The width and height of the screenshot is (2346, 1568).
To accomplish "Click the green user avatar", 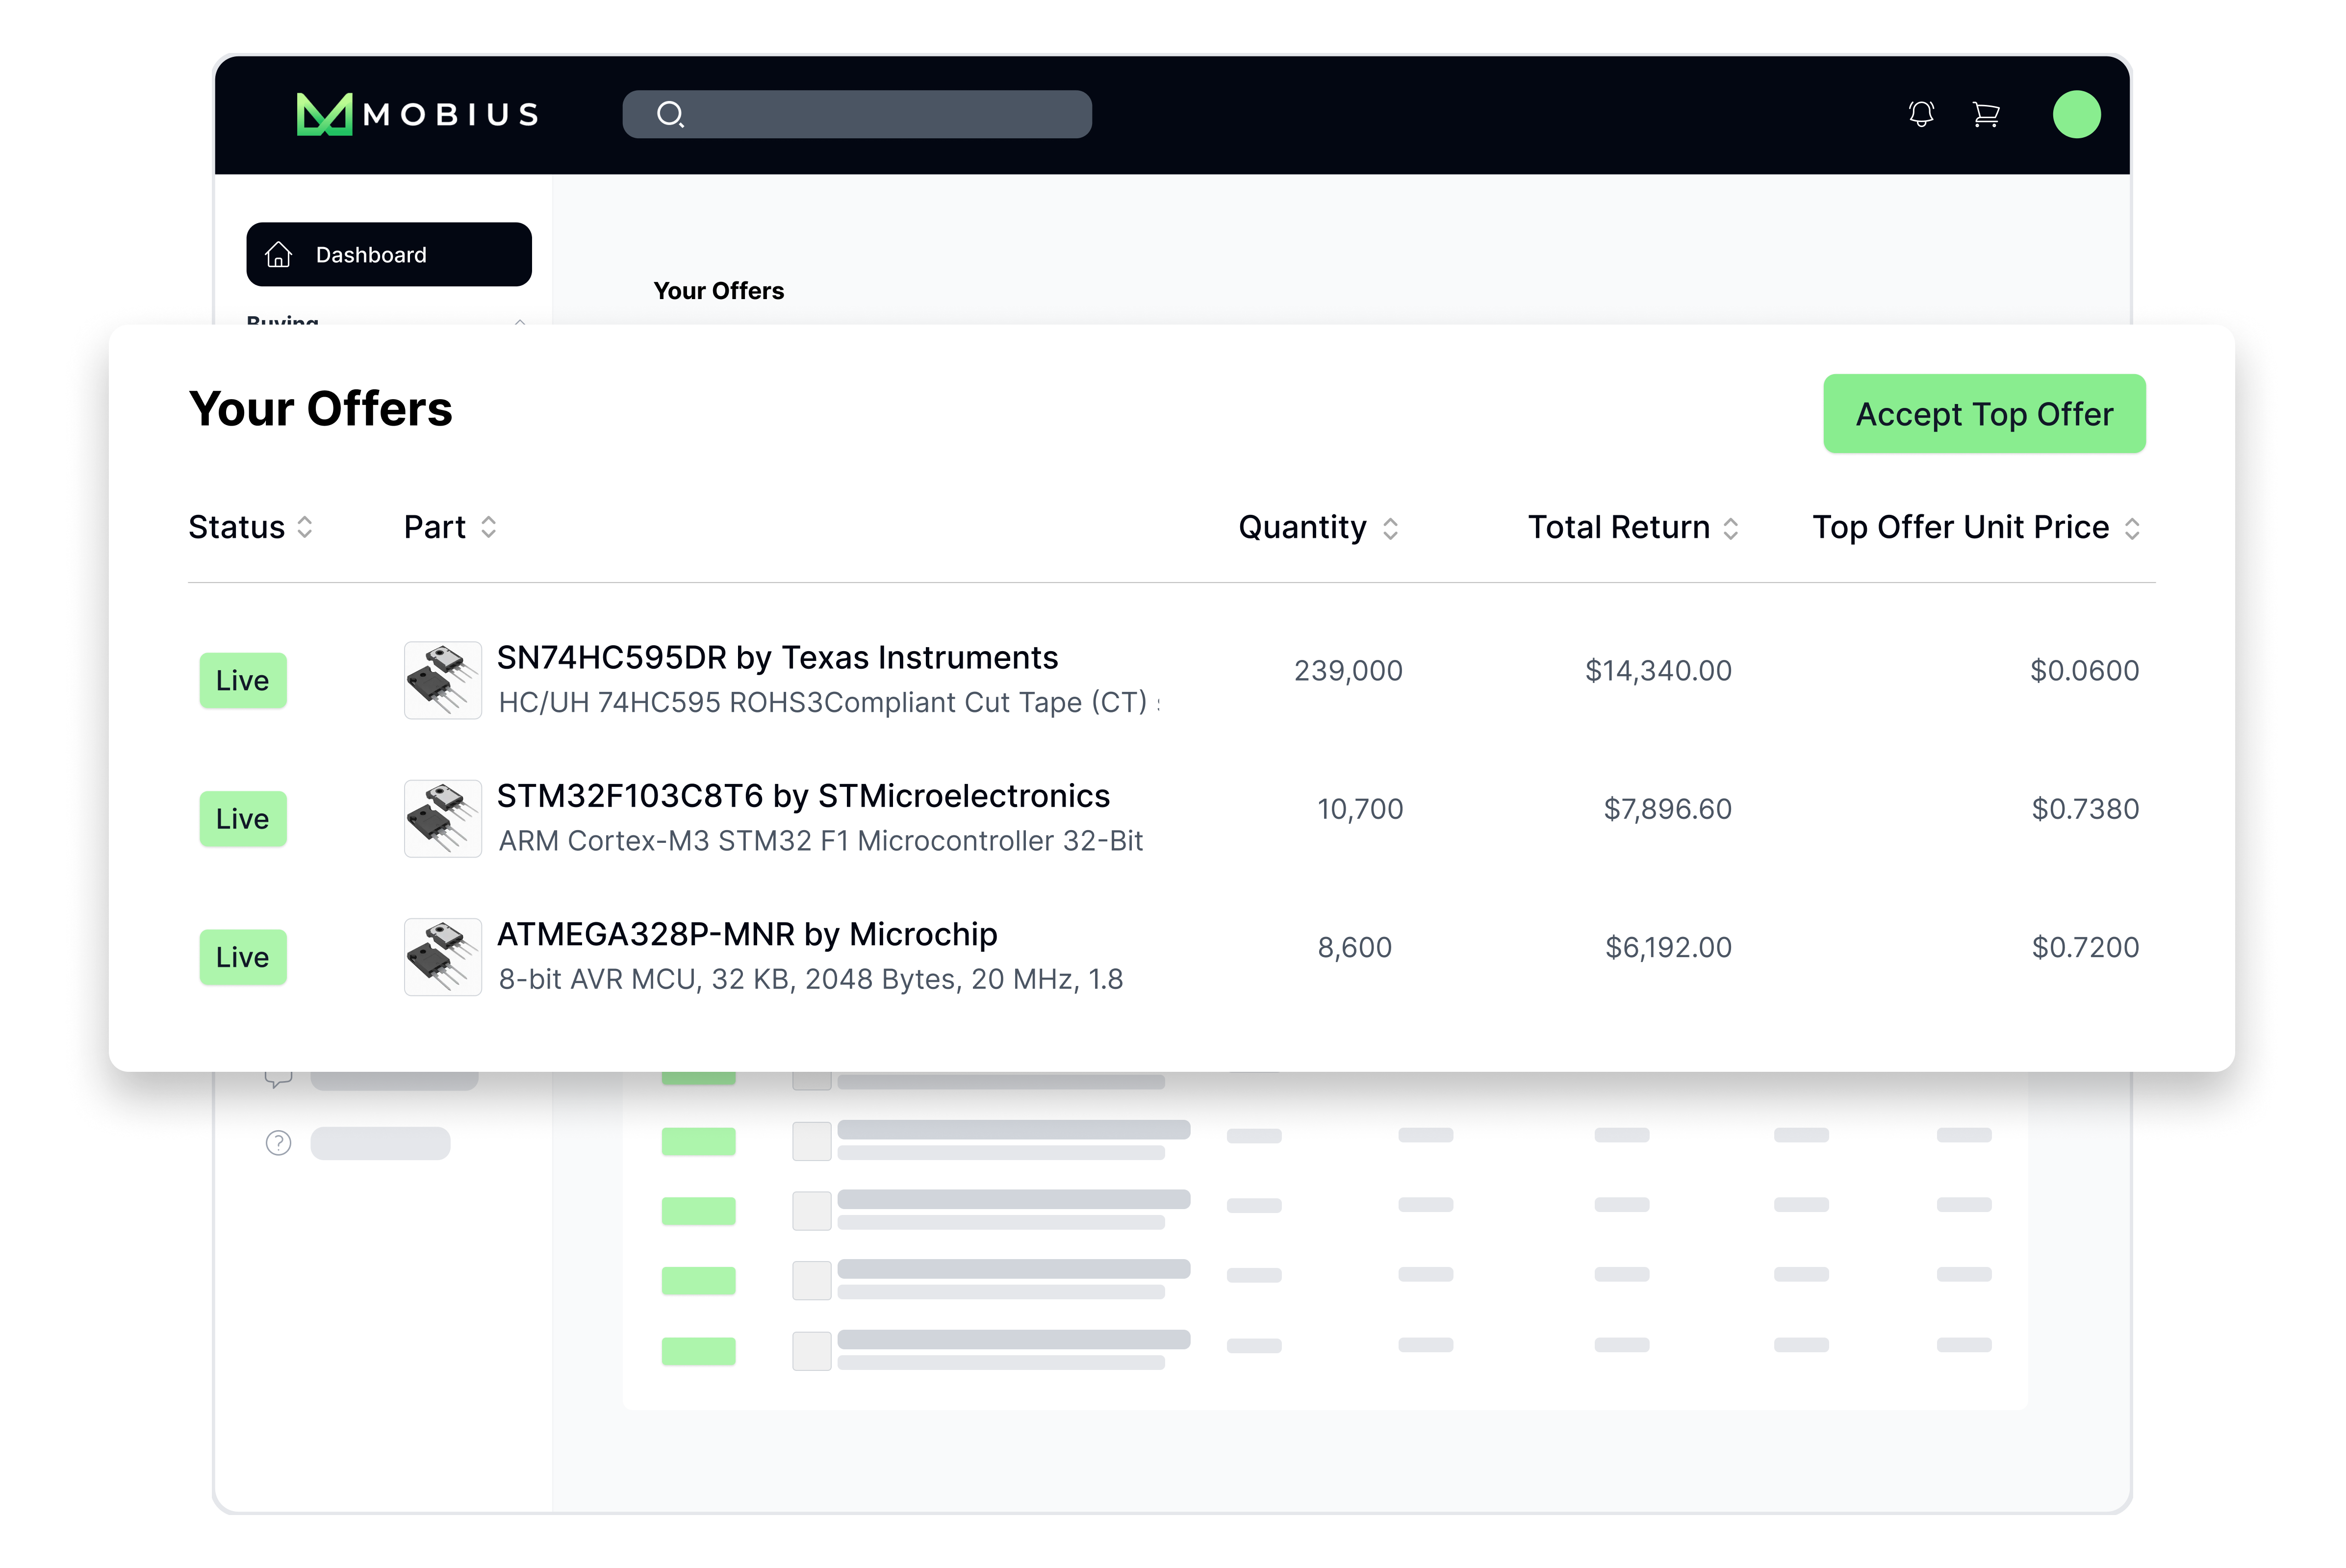I will point(2076,114).
